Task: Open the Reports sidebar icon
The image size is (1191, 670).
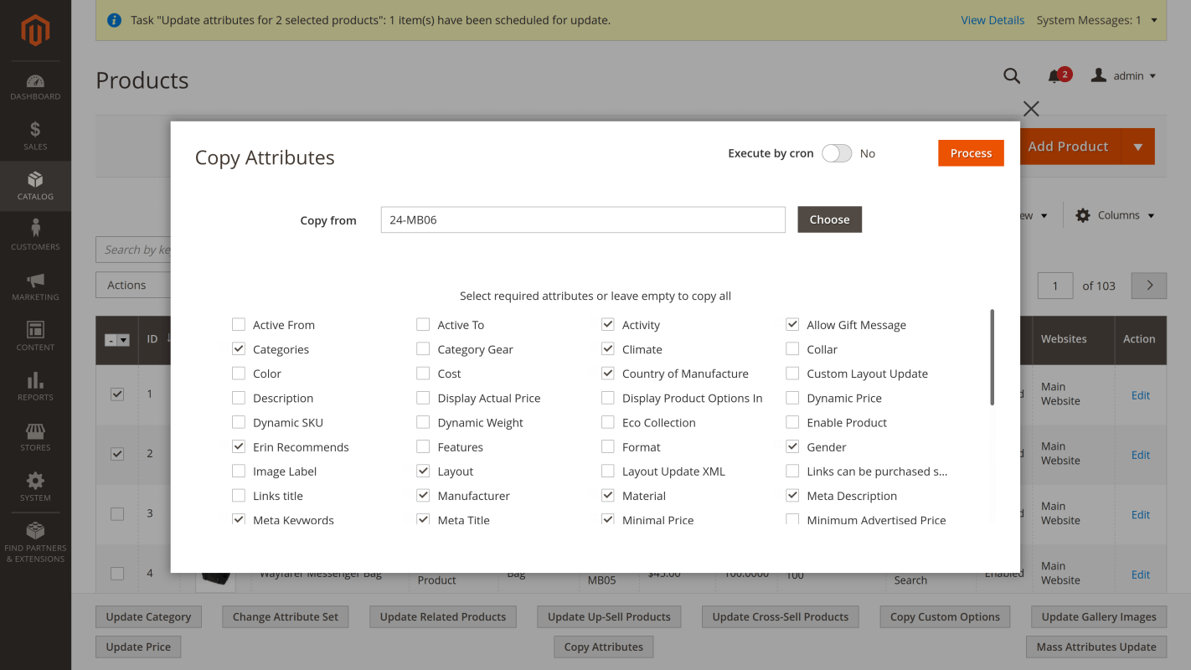Action: [x=35, y=385]
